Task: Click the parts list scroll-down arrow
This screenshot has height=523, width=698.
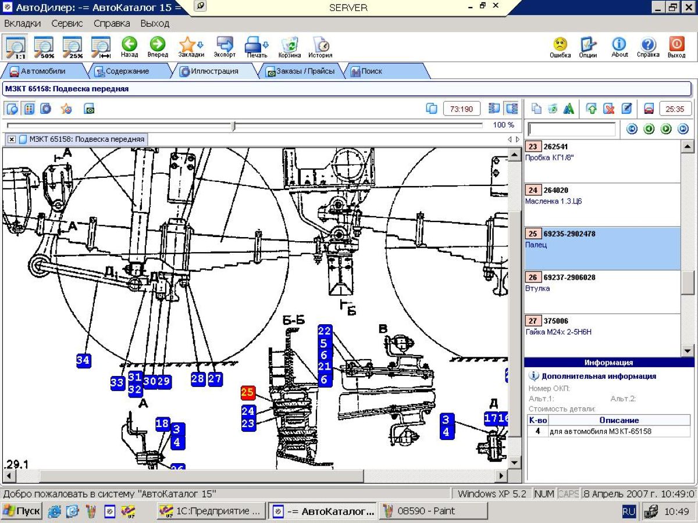Action: click(687, 350)
